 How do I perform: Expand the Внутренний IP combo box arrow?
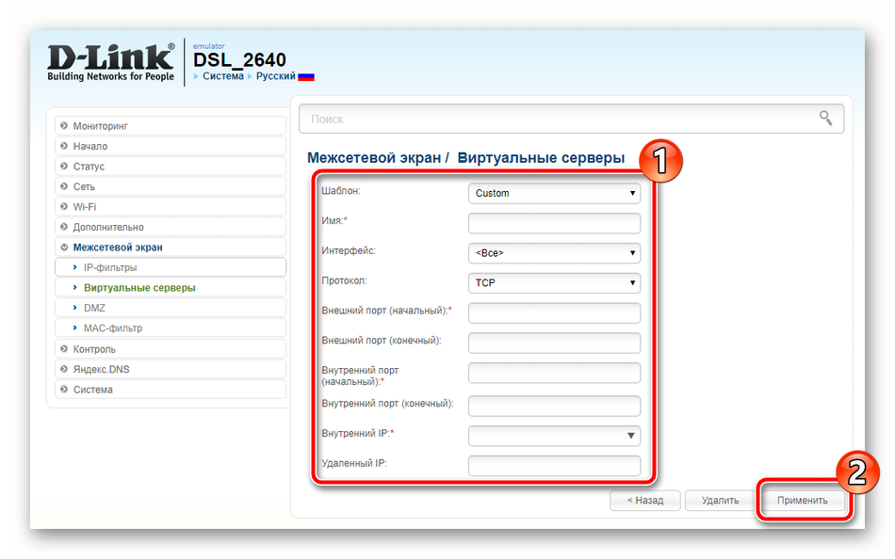pyautogui.click(x=630, y=436)
